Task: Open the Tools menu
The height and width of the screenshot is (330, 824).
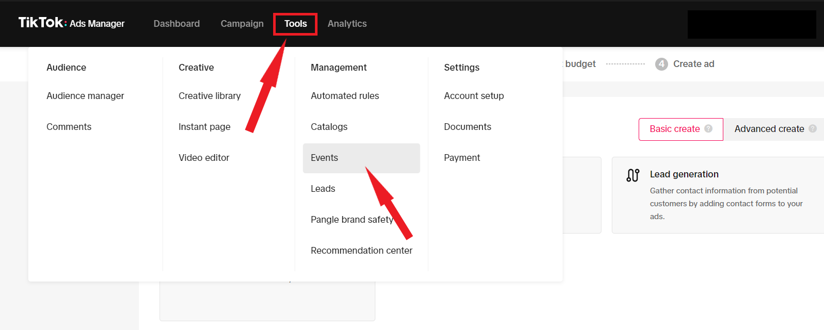Action: (295, 24)
